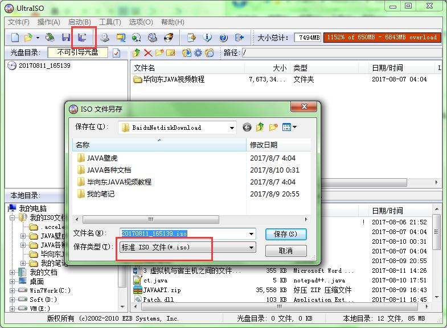The width and height of the screenshot is (447, 328).
Task: Select 毕向东JAVA视频教程 folder in dialog
Action: click(114, 182)
